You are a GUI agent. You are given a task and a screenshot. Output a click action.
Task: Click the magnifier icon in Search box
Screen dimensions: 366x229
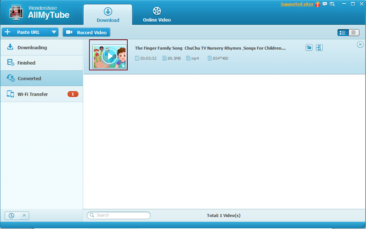92,215
